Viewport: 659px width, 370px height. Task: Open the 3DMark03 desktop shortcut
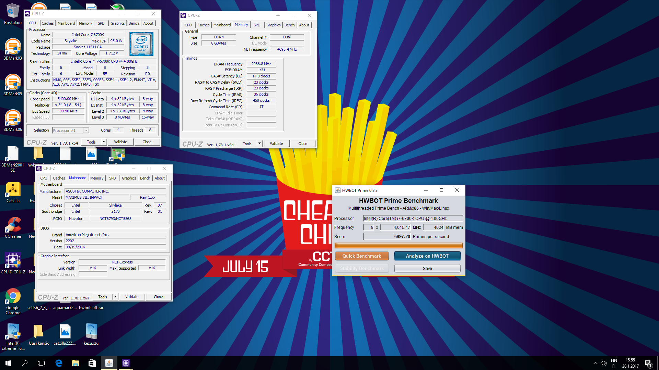(x=13, y=49)
